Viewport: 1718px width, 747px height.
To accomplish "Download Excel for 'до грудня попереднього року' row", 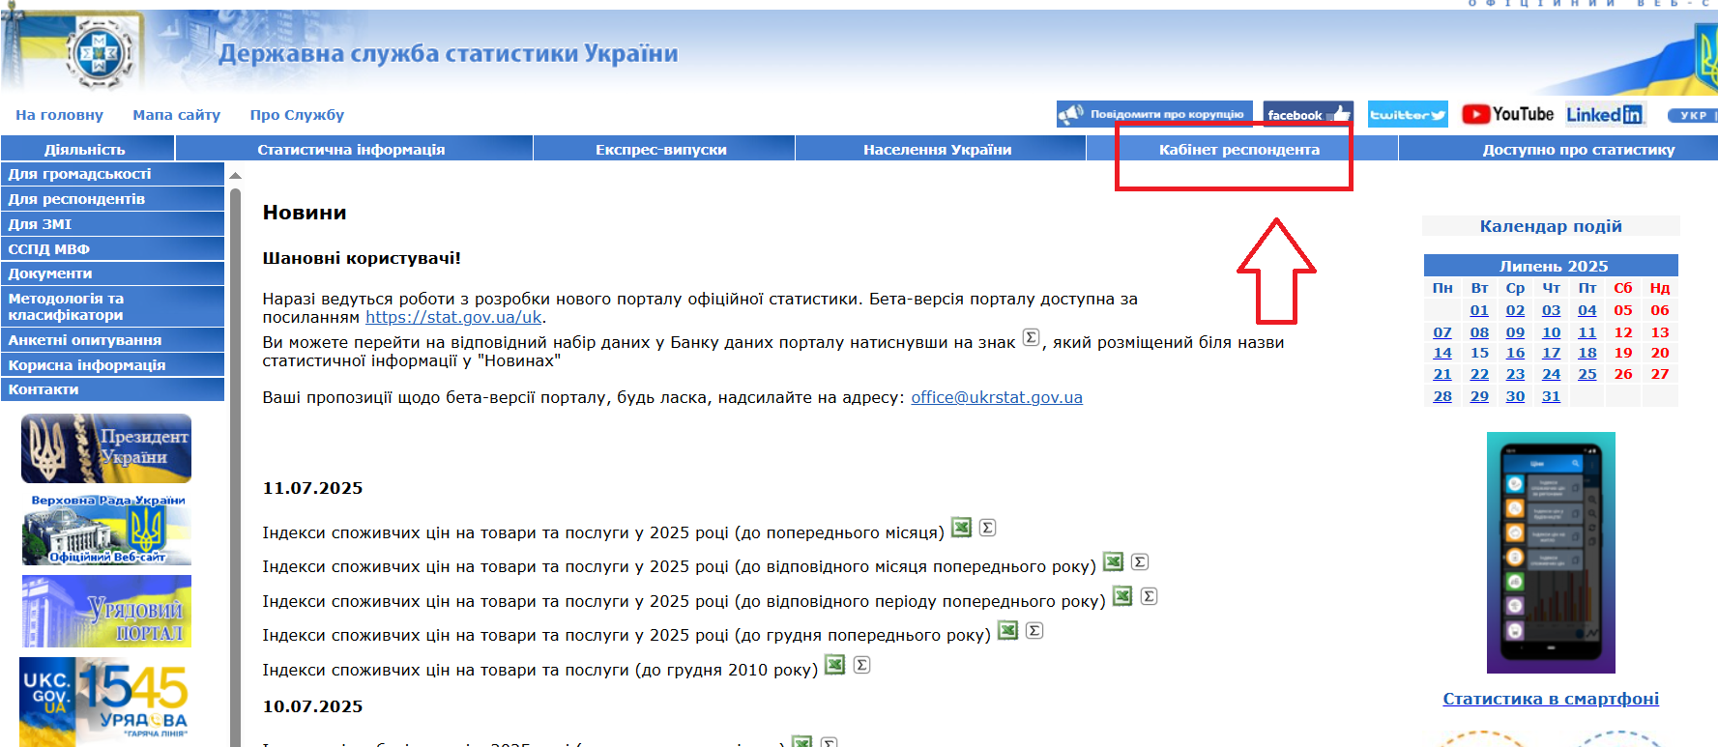I will 1008,630.
